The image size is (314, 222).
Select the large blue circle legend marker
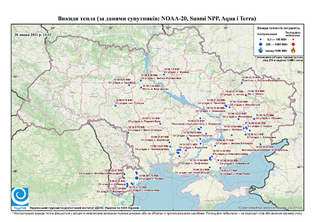pyautogui.click(x=261, y=44)
